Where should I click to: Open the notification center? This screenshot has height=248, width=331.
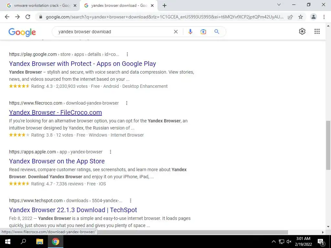tap(321, 242)
